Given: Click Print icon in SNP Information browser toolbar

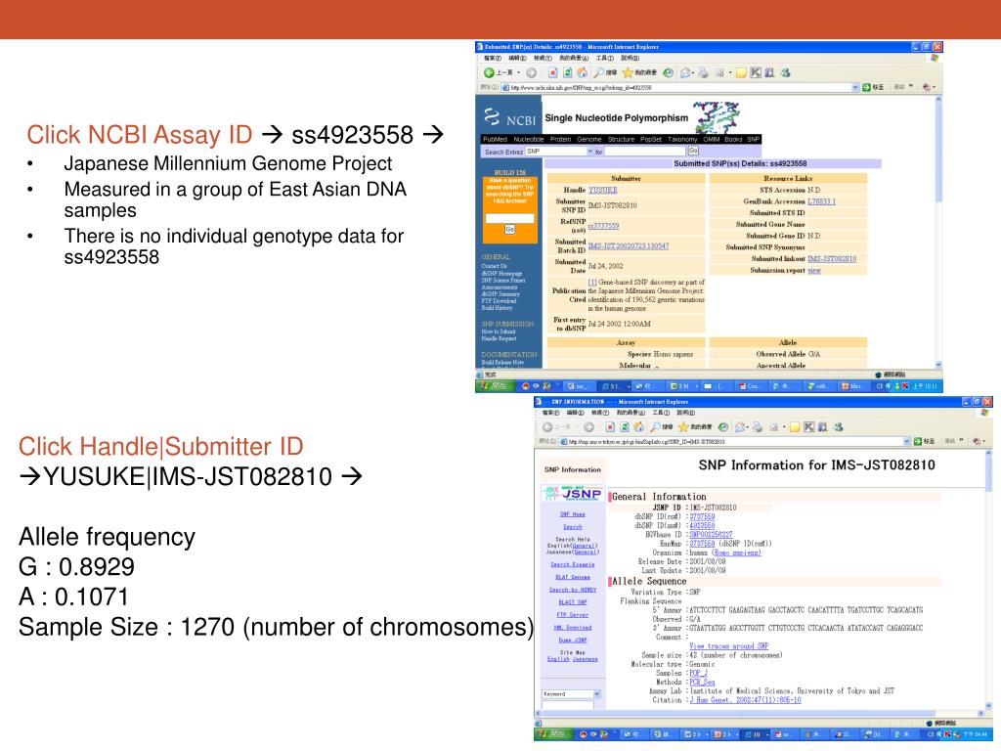Looking at the screenshot, I should point(758,426).
